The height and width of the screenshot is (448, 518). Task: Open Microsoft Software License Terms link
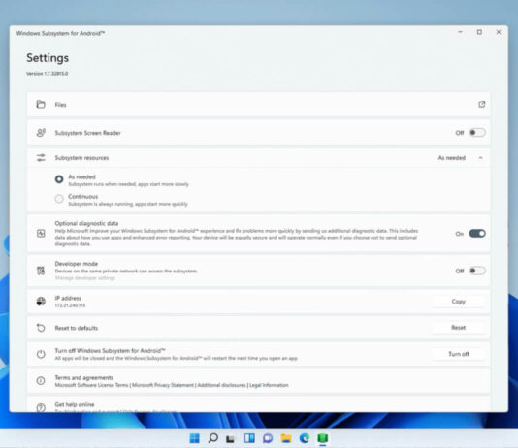(91, 385)
